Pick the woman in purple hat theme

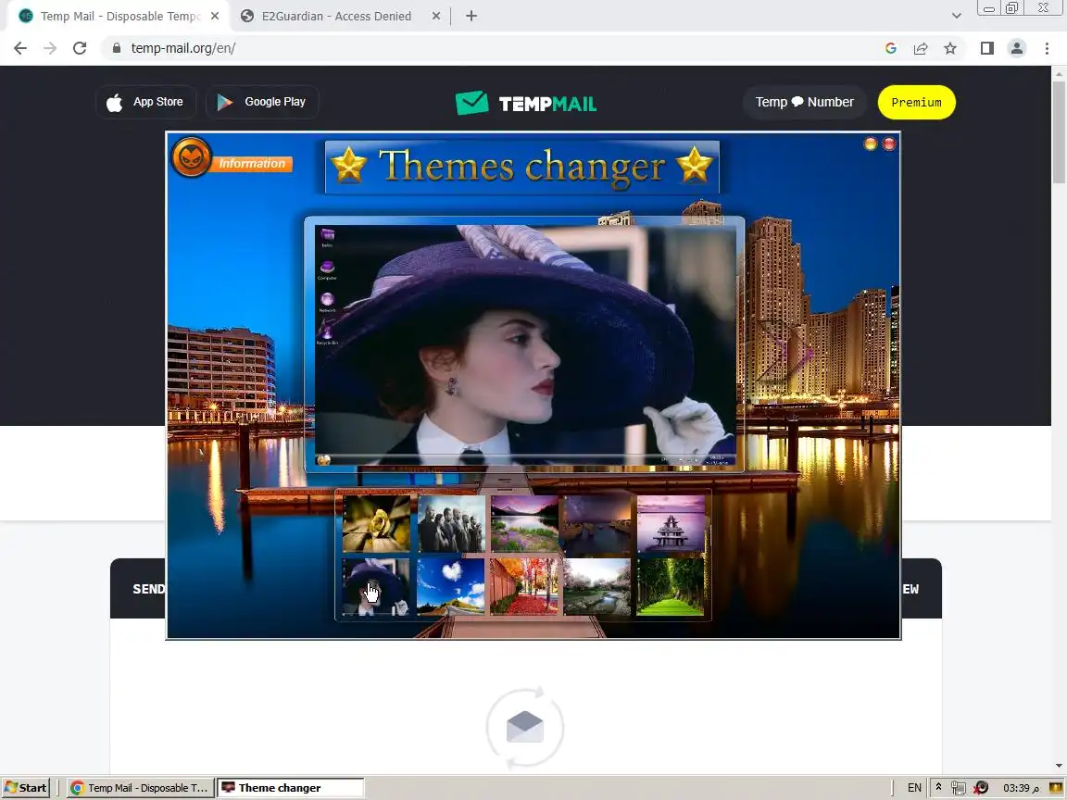click(x=376, y=587)
